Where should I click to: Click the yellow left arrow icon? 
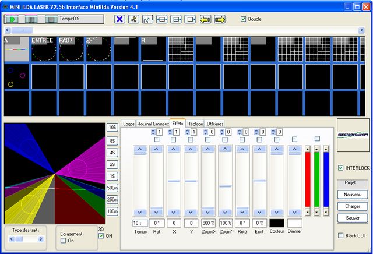205,19
